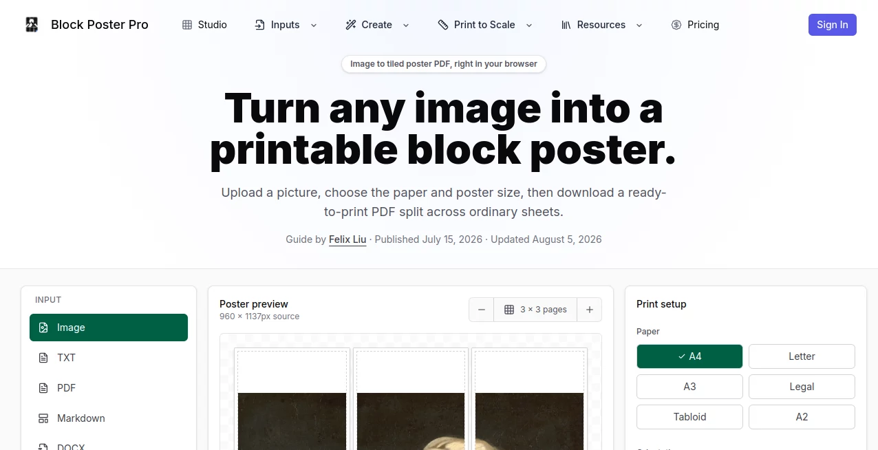
Task: Click the Pricing dollar coin icon
Action: pos(676,25)
